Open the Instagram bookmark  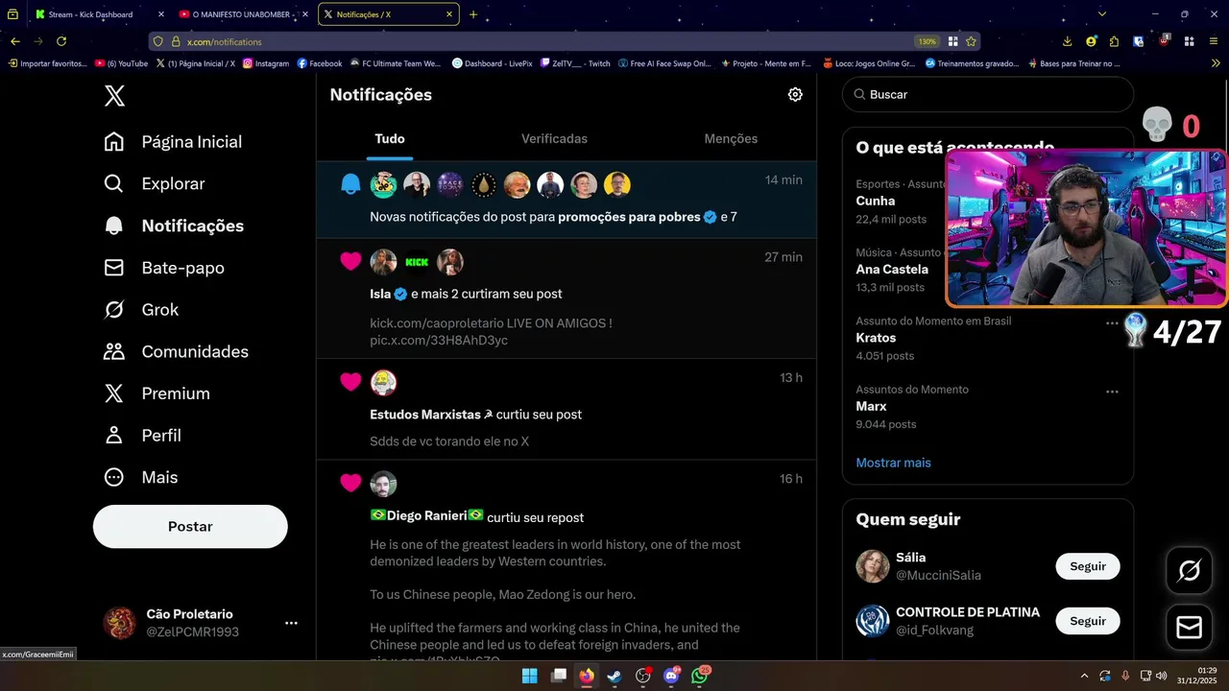point(266,63)
